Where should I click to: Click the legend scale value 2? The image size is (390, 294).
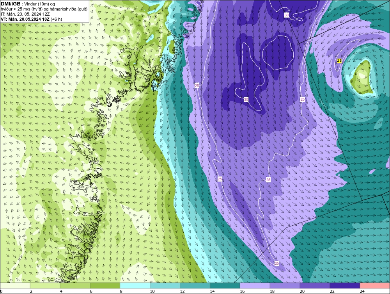coord(31,291)
